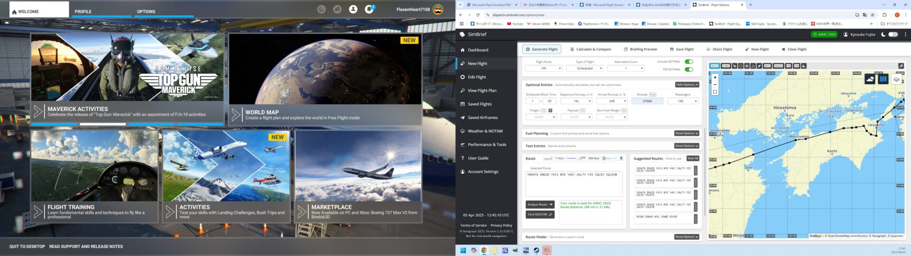
Task: Click the block time minutes field
Action: click(x=549, y=101)
